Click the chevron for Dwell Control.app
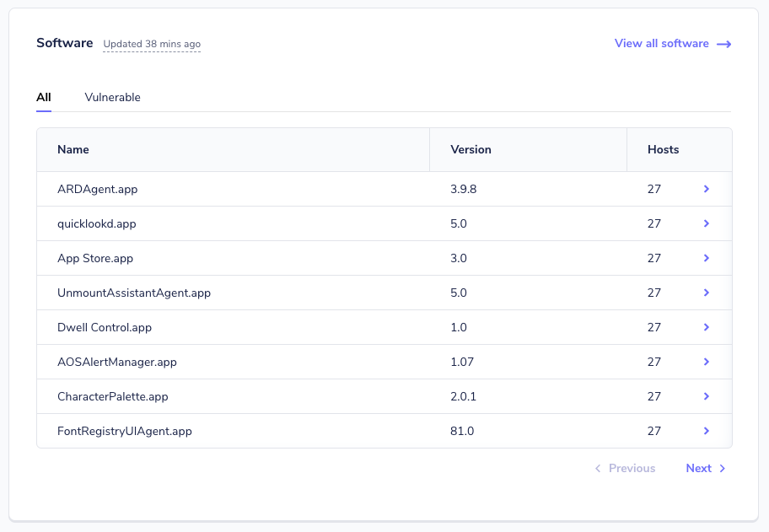The image size is (769, 532). pyautogui.click(x=707, y=327)
